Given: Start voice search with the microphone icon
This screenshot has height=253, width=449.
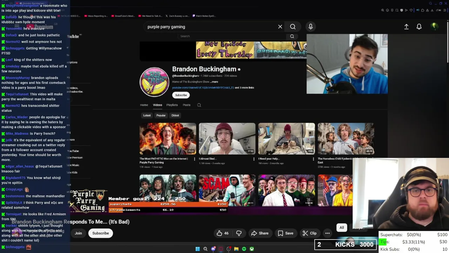Looking at the screenshot, I should [x=310, y=27].
